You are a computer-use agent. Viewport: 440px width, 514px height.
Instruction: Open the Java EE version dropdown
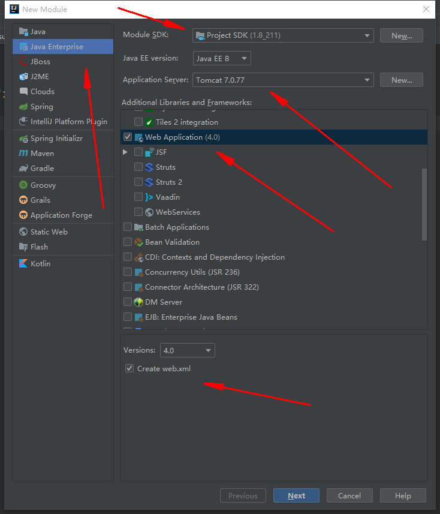222,58
